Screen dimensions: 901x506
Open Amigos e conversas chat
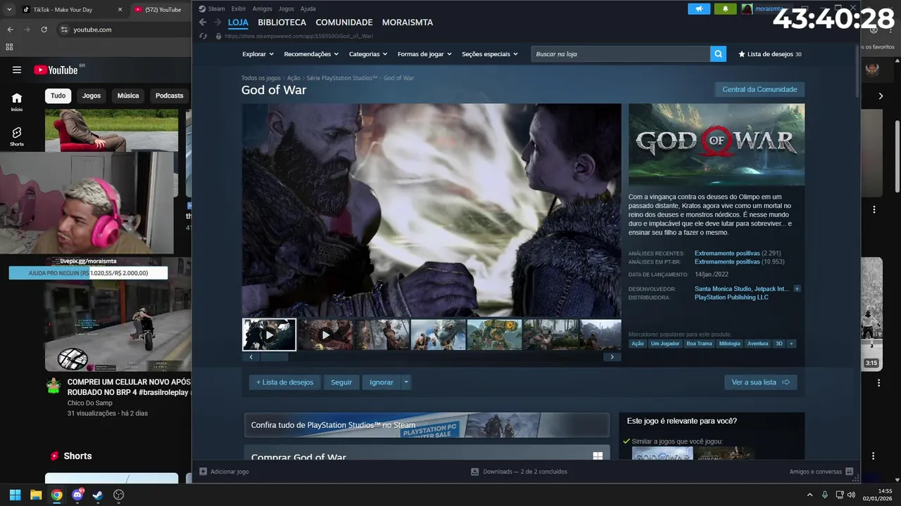[821, 472]
